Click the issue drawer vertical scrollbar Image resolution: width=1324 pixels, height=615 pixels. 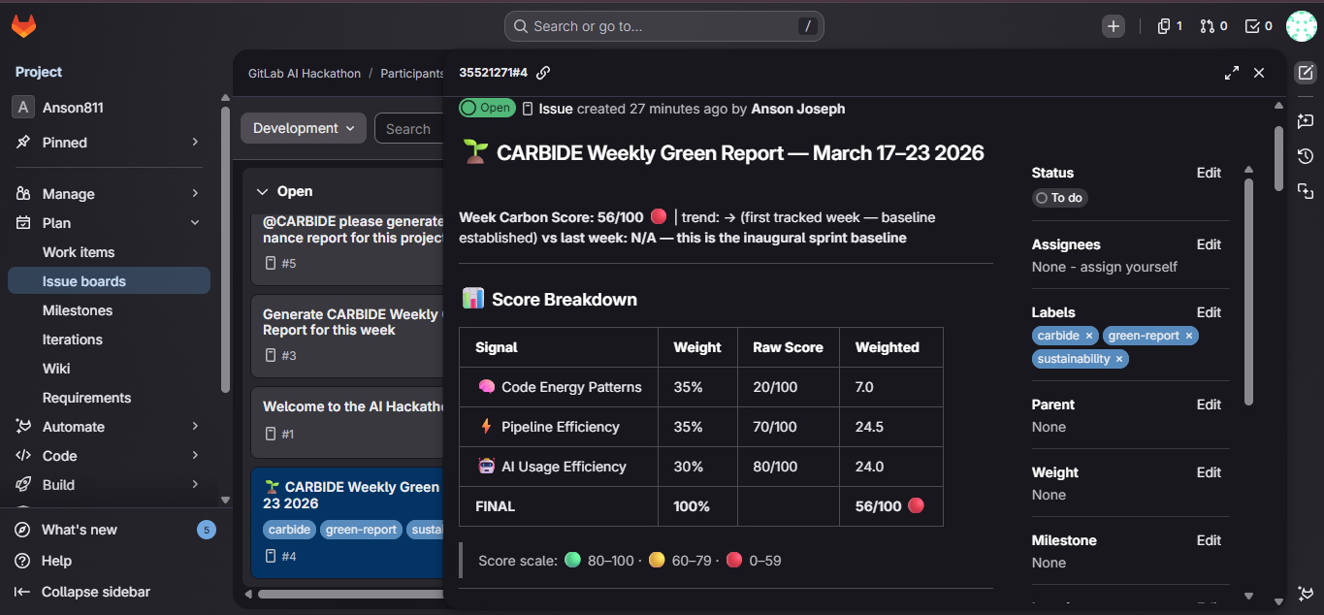[x=1278, y=160]
